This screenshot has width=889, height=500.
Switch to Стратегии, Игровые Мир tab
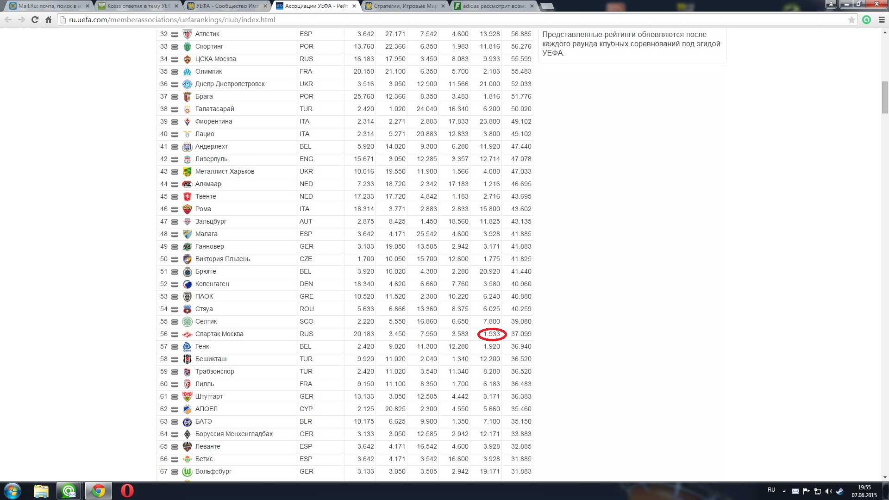pos(405,6)
